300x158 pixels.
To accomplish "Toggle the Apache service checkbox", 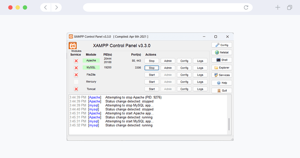I will click(x=76, y=61).
